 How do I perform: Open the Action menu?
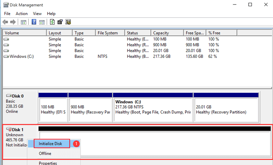point(22,14)
